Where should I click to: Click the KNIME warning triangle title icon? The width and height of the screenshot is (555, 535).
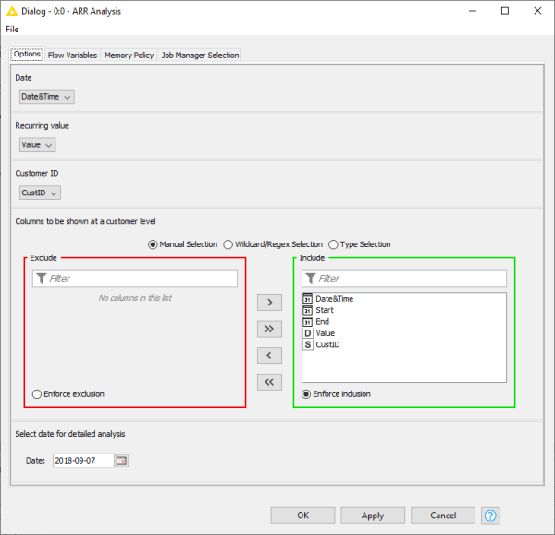tap(12, 11)
